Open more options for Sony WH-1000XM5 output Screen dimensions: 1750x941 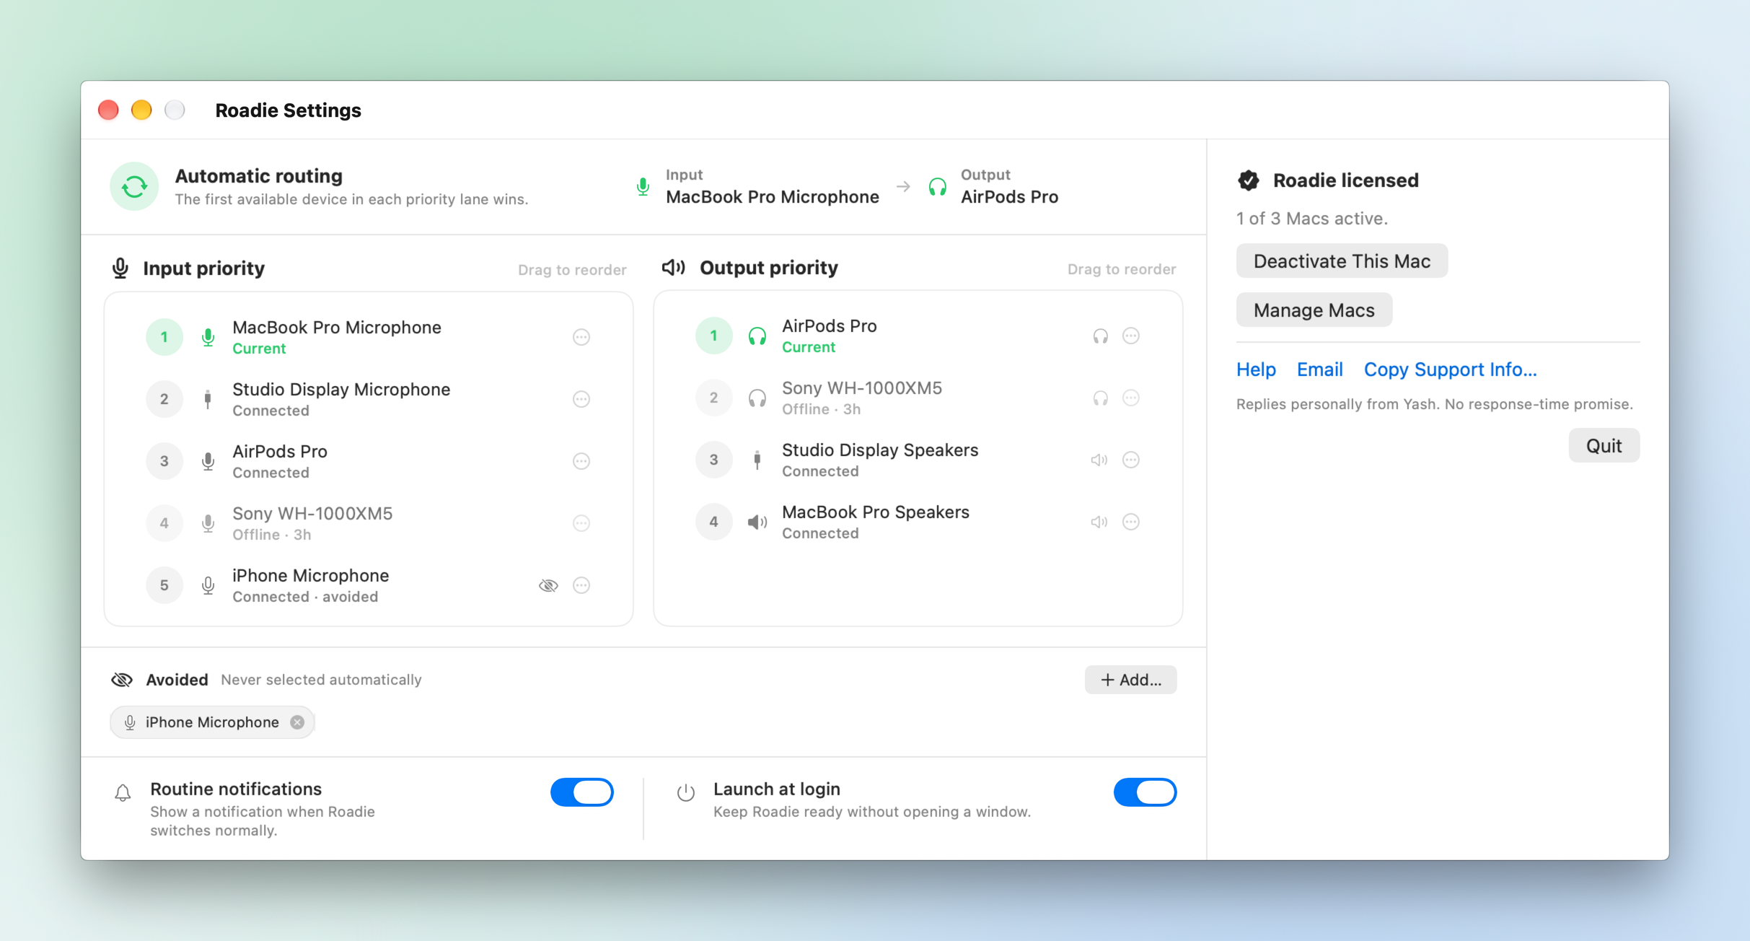[1131, 398]
